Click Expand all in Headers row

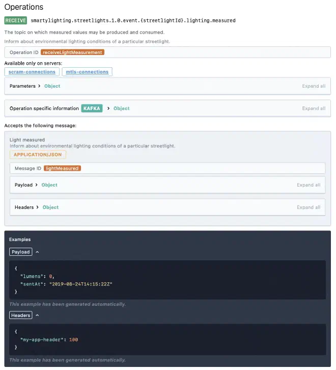click(x=309, y=207)
